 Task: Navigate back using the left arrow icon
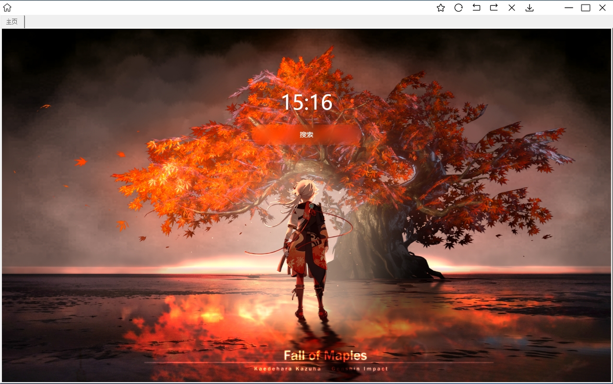[476, 8]
